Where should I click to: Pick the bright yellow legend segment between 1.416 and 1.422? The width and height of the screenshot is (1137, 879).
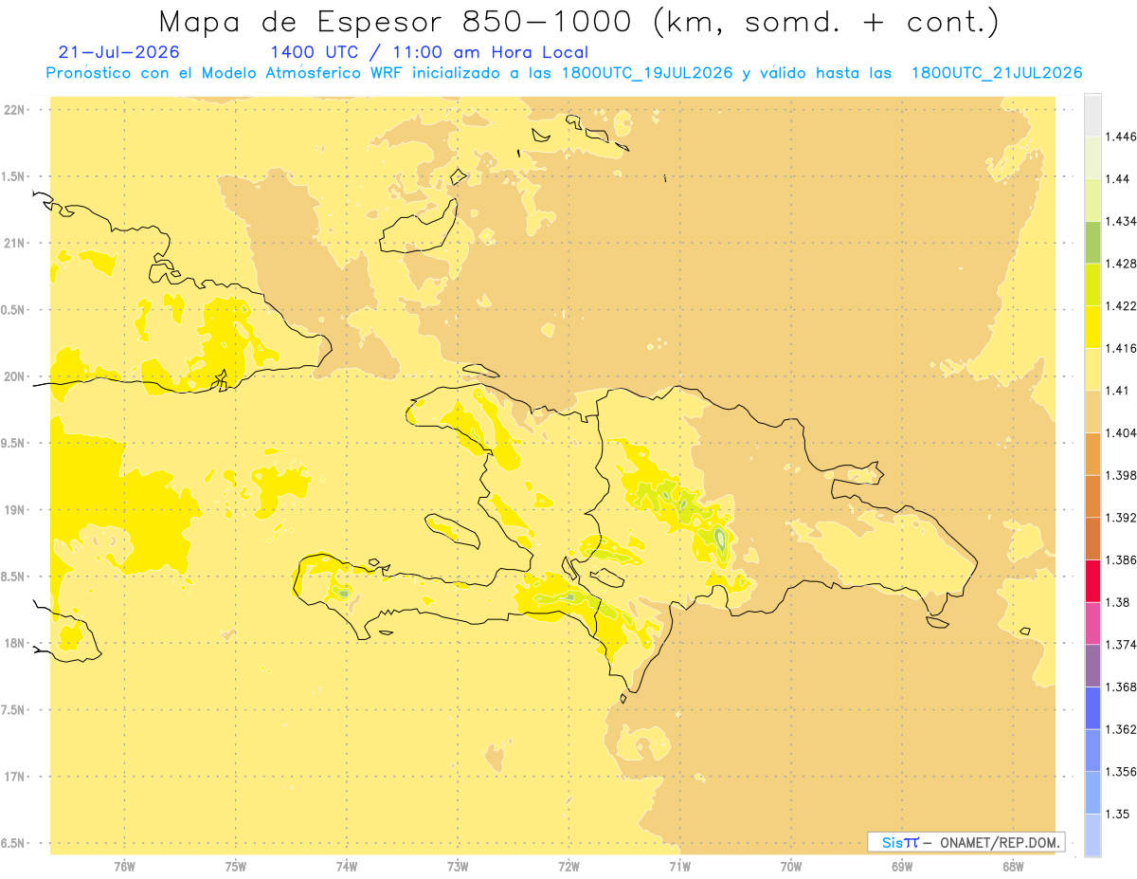(x=1092, y=327)
